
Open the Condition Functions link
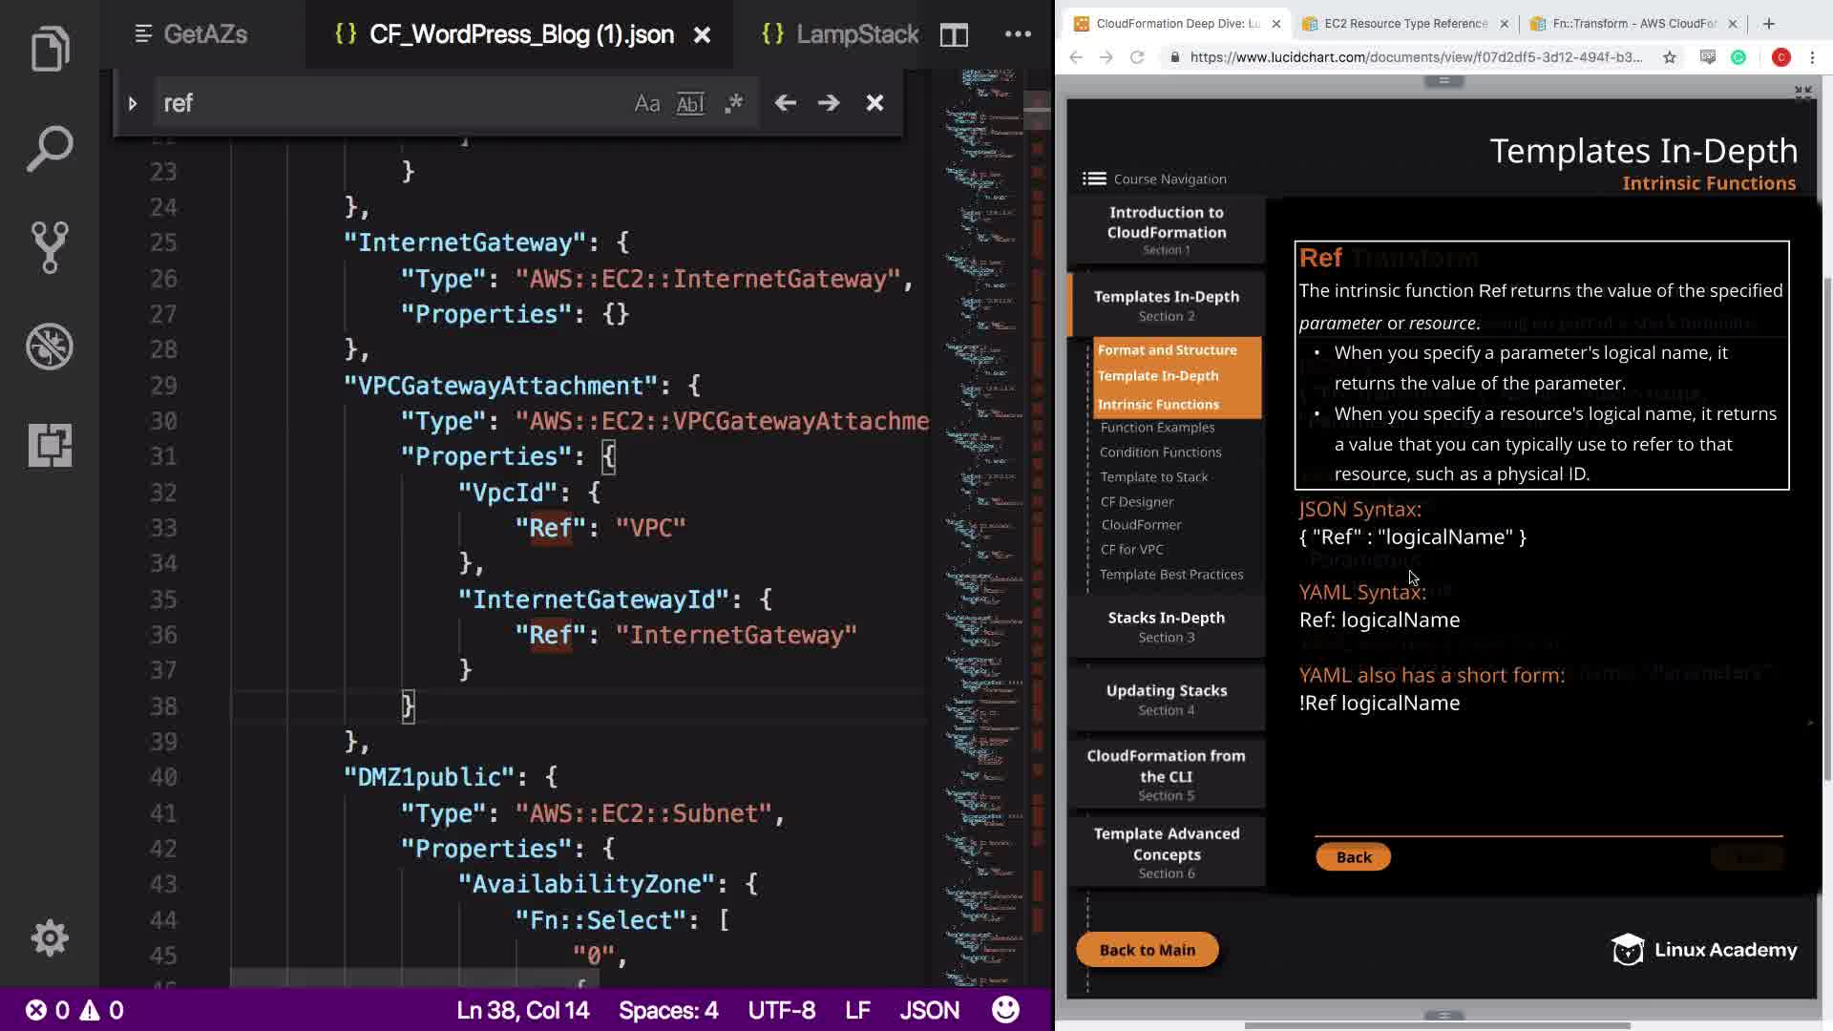(1160, 452)
